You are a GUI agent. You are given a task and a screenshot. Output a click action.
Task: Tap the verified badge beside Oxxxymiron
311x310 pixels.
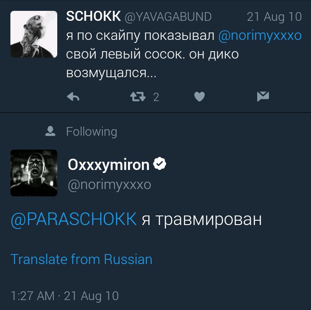tap(160, 163)
